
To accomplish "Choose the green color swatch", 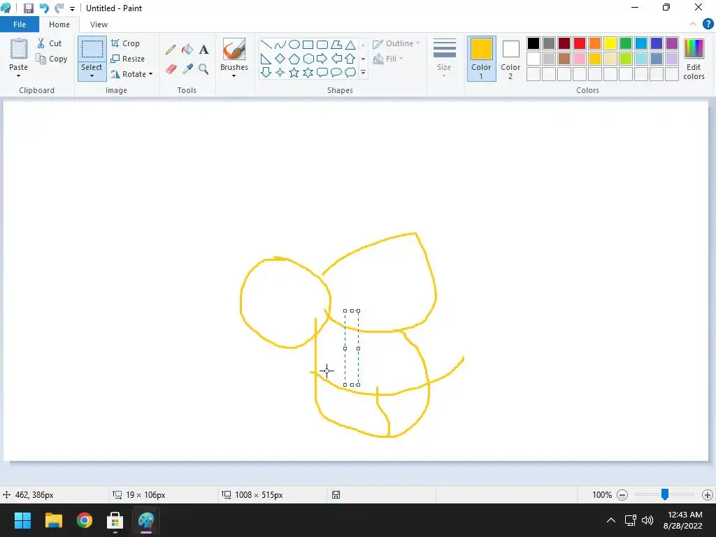I will (626, 43).
